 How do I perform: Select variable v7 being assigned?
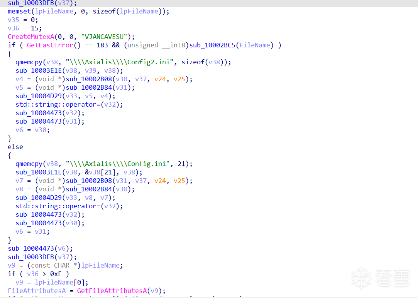pos(19,181)
